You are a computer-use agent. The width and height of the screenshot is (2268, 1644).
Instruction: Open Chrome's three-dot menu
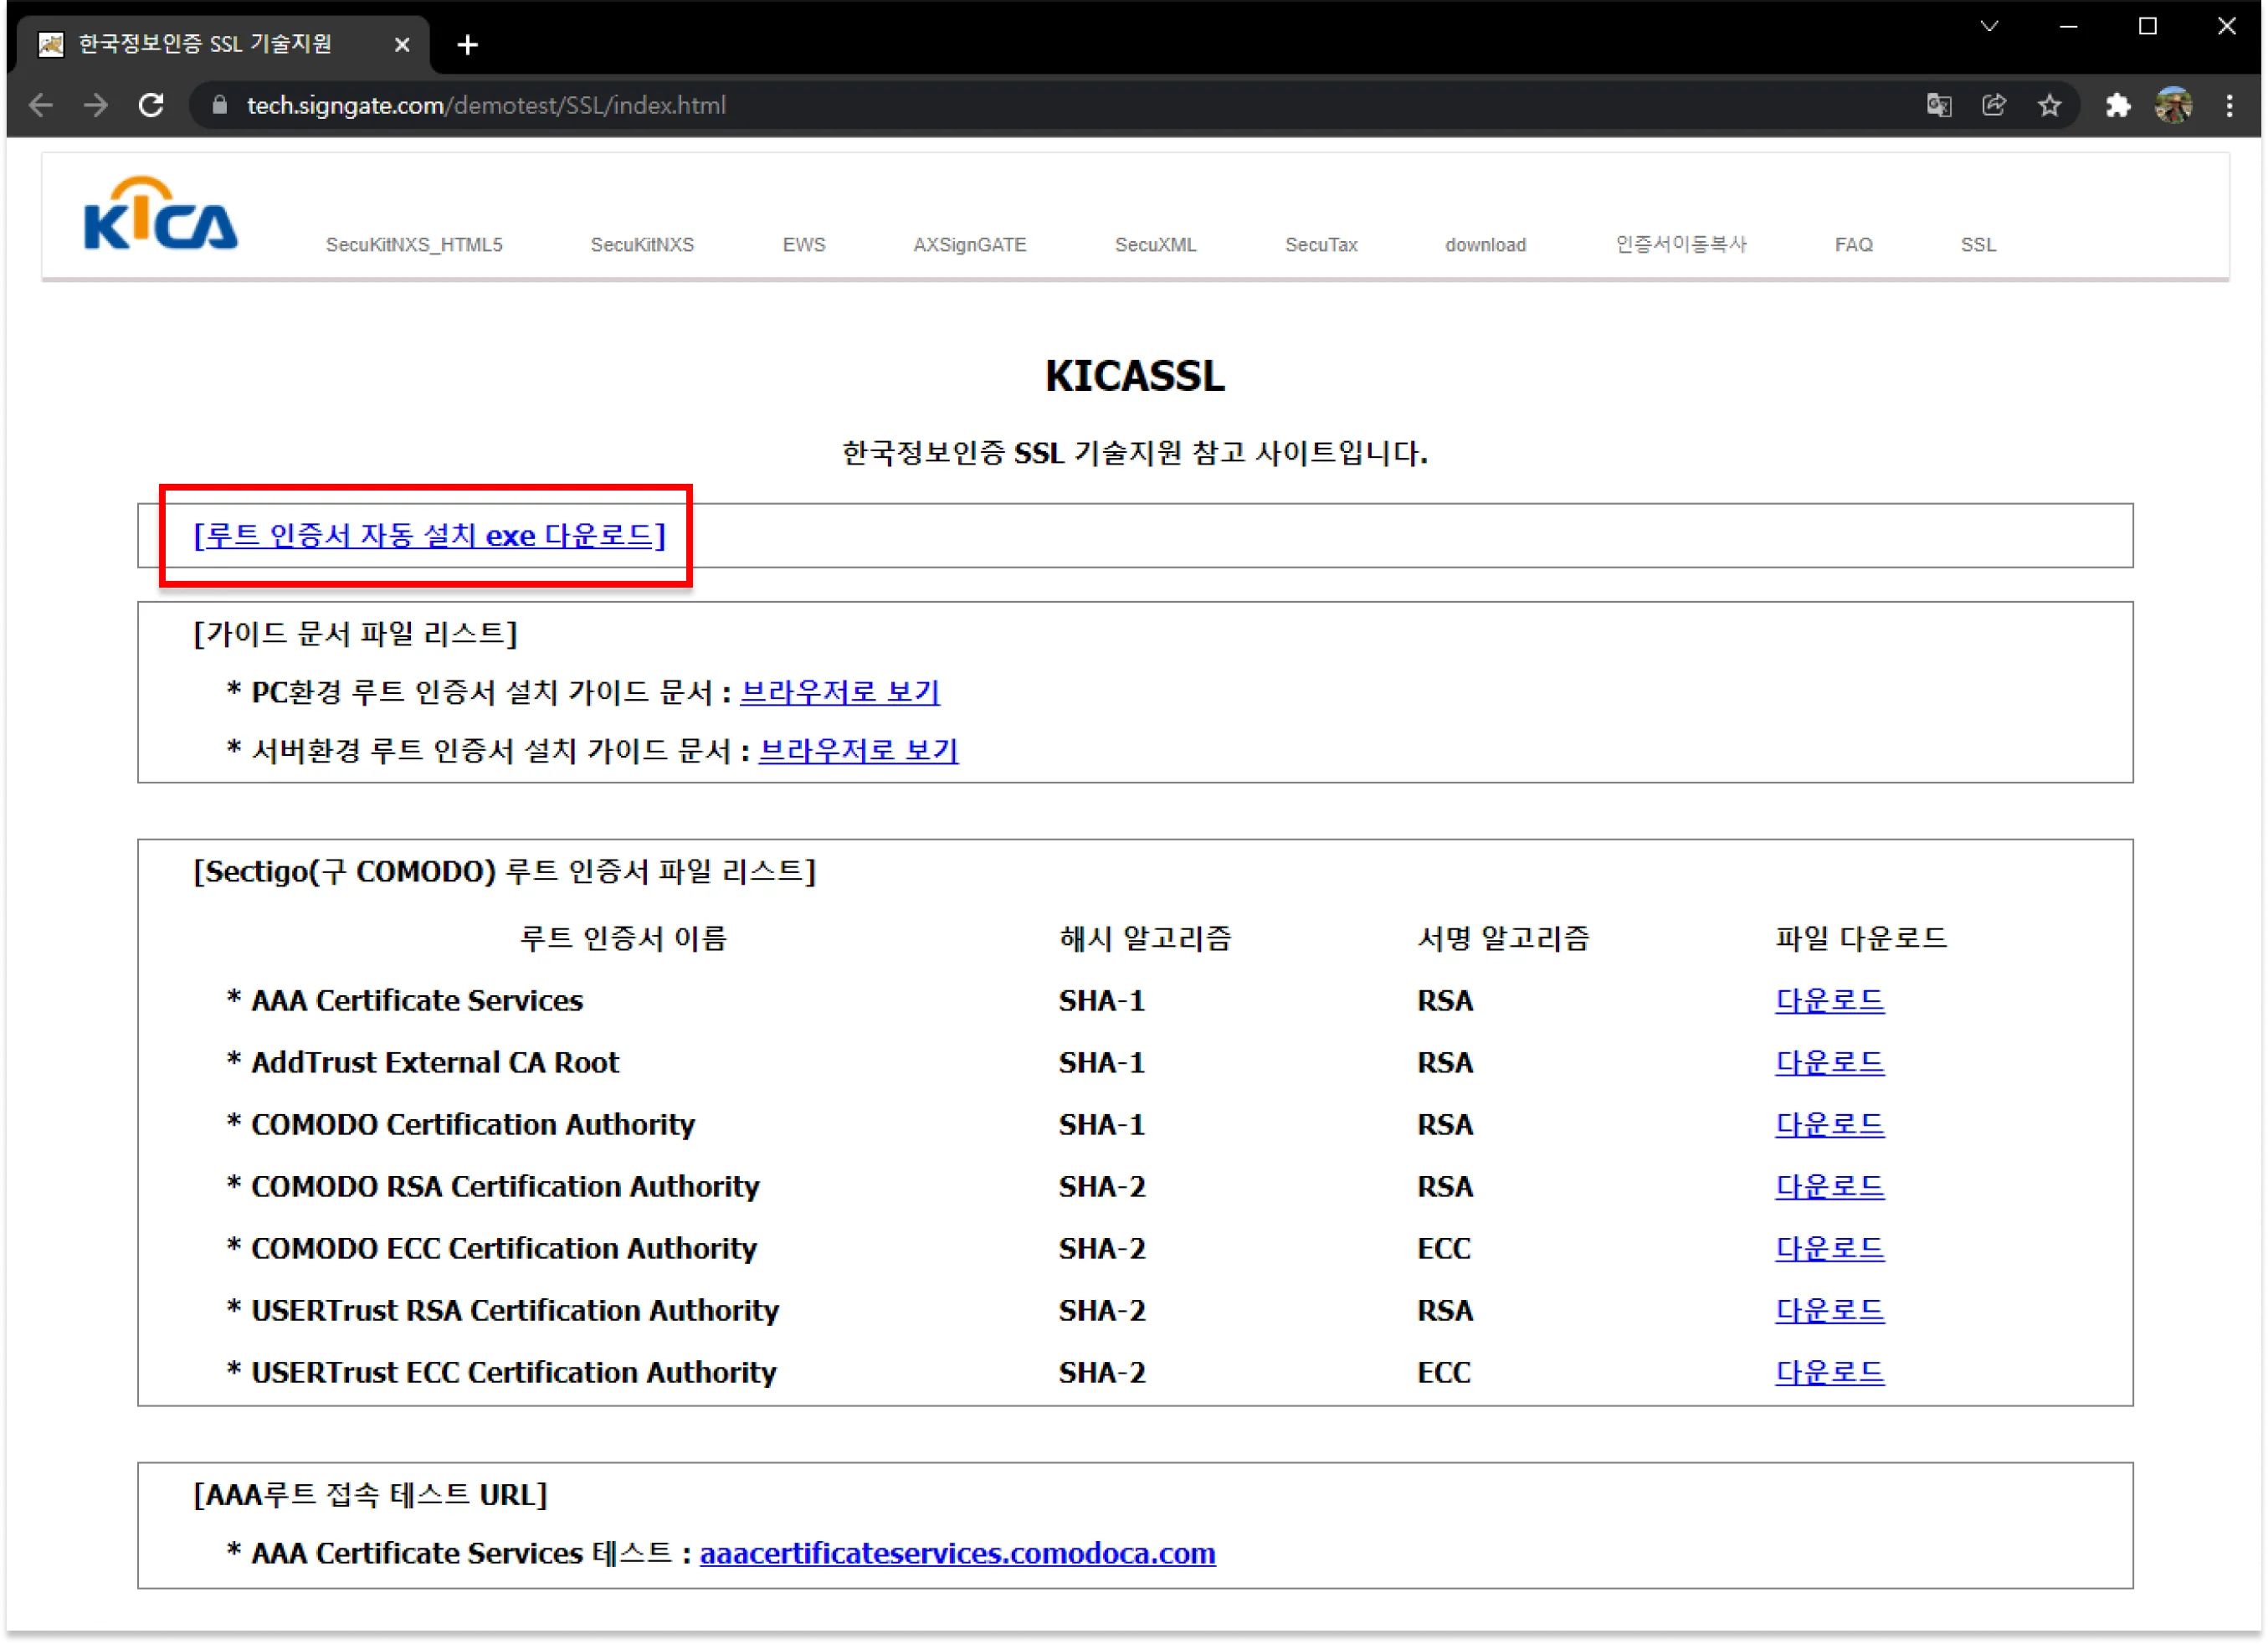coord(2229,105)
